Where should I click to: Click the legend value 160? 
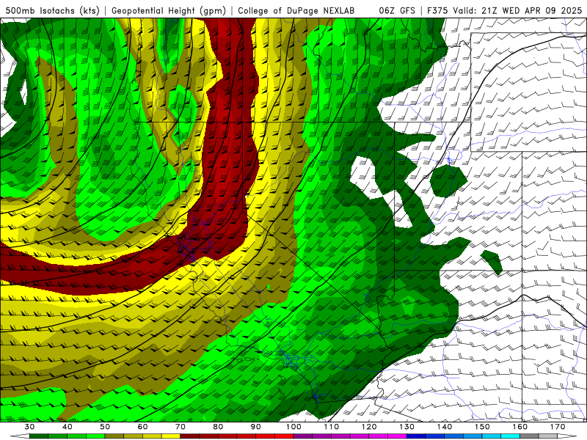click(520, 427)
